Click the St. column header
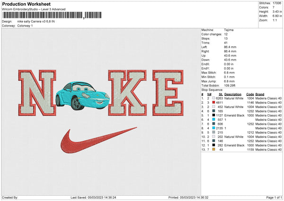Image resolution: width=284 pixels, height=201 pixels. (221, 94)
